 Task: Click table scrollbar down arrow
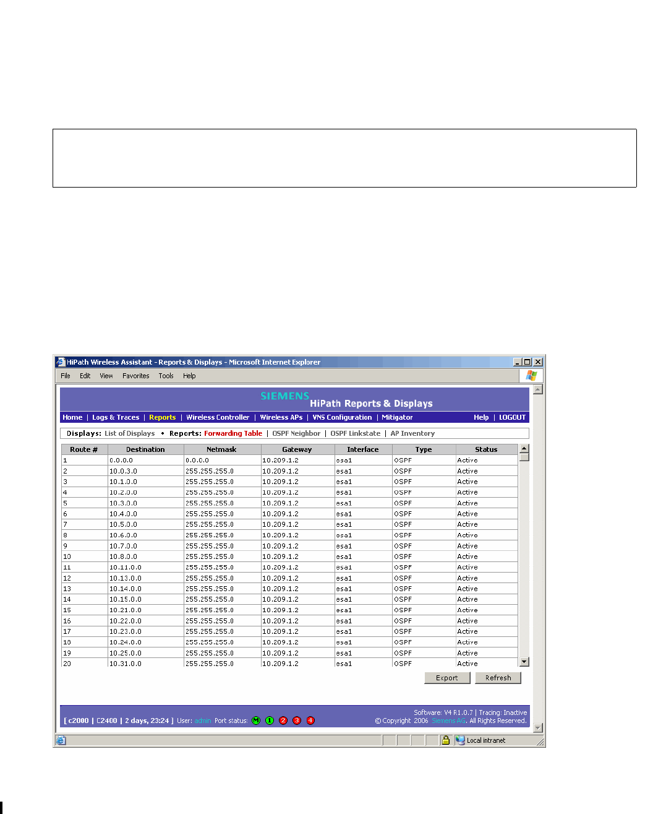point(524,662)
